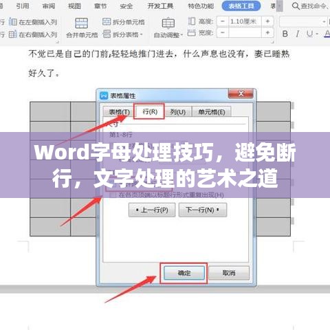Open the 审阅 ribbon tab
330x330 pixels.
(49, 6)
